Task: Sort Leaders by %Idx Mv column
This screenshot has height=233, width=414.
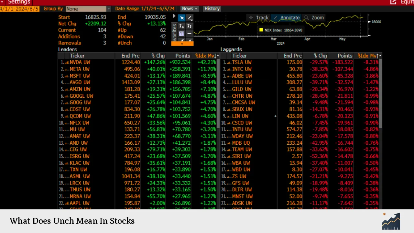Action: point(205,56)
